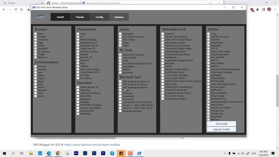279x157 pixels.
Task: Launch File Explorer from taskbar
Action: pos(31,153)
